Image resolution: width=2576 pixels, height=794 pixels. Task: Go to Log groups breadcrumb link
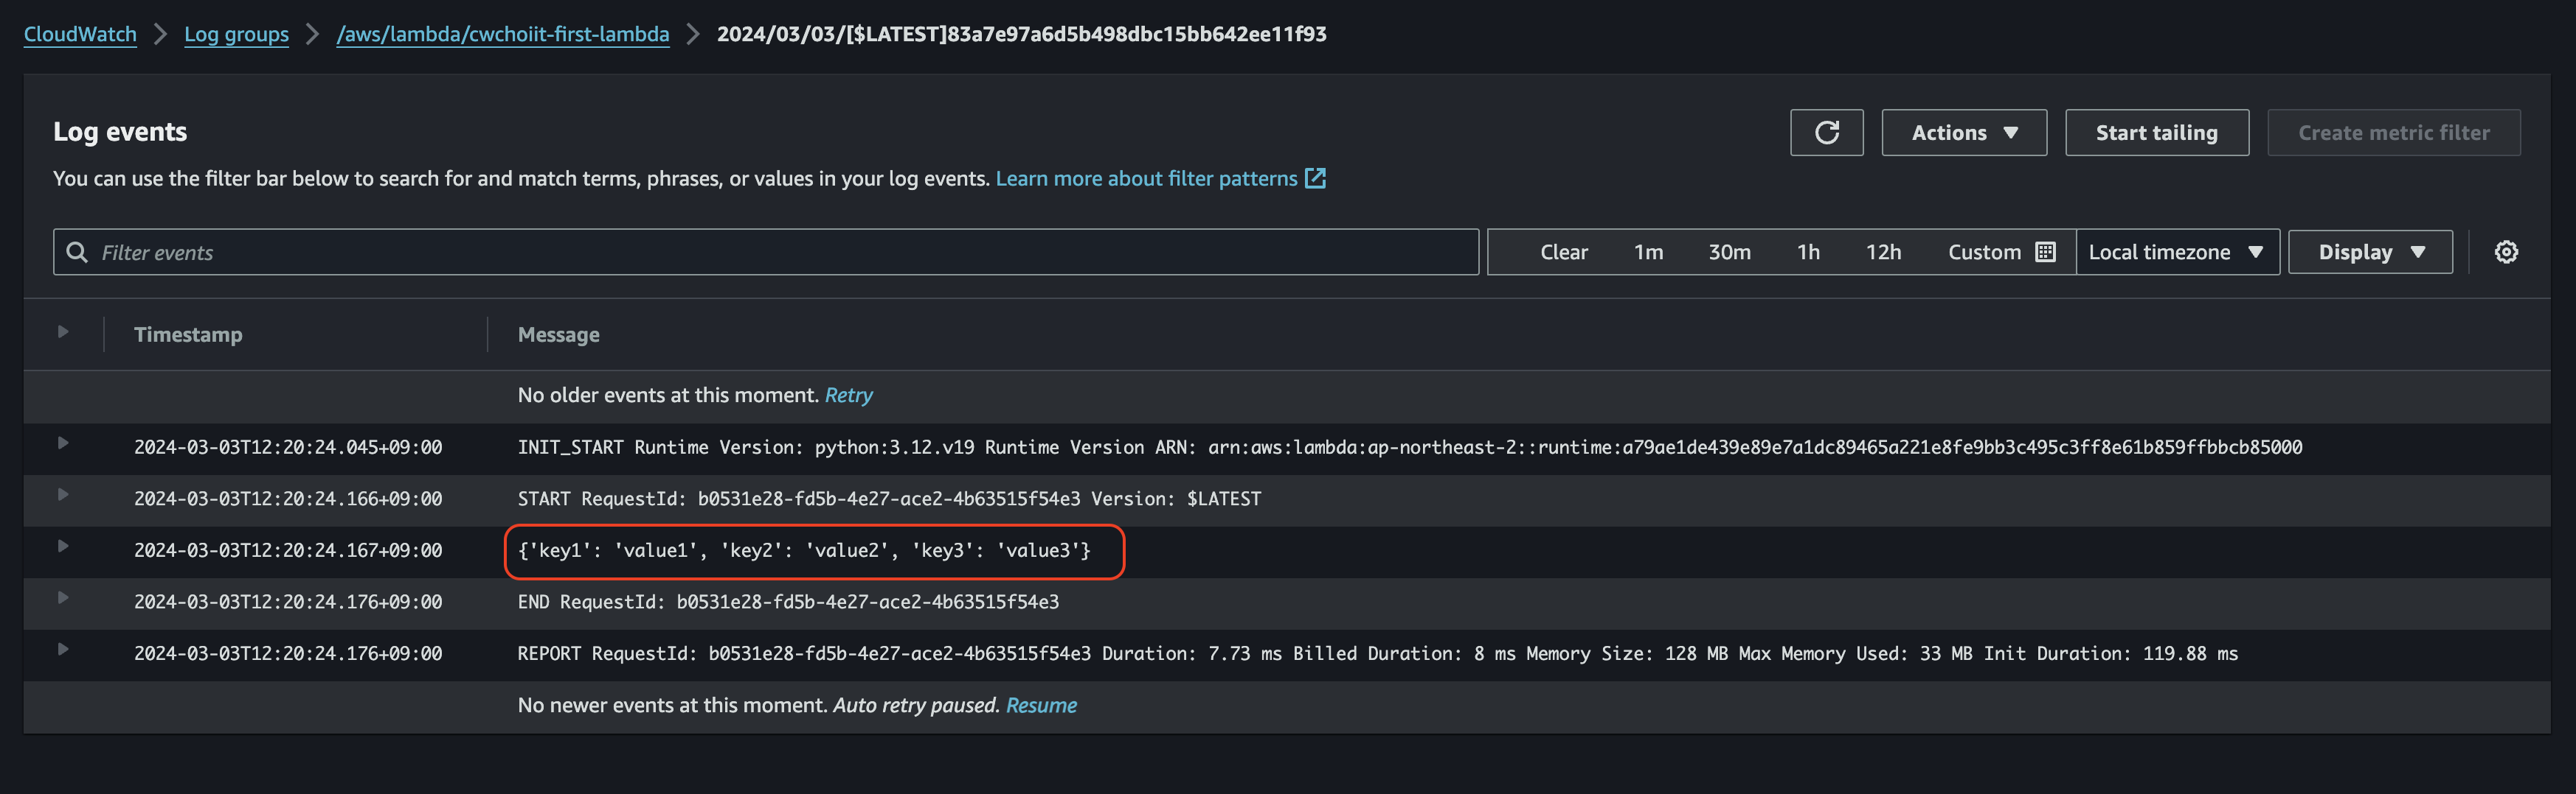point(236,34)
